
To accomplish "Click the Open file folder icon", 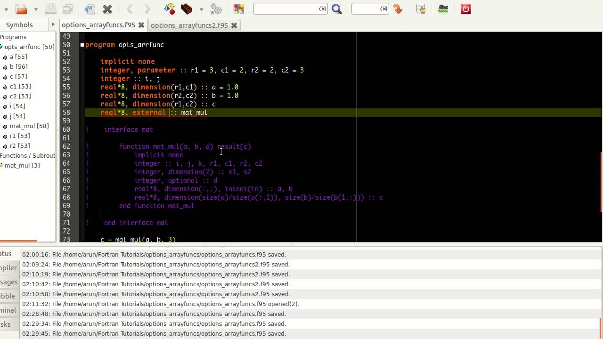I will 21,9.
